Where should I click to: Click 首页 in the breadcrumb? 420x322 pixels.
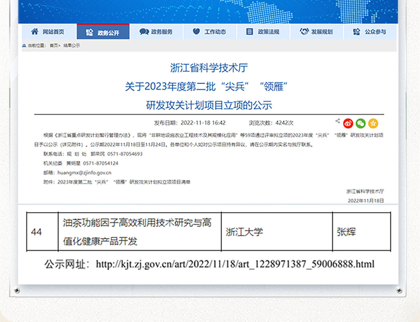54,46
